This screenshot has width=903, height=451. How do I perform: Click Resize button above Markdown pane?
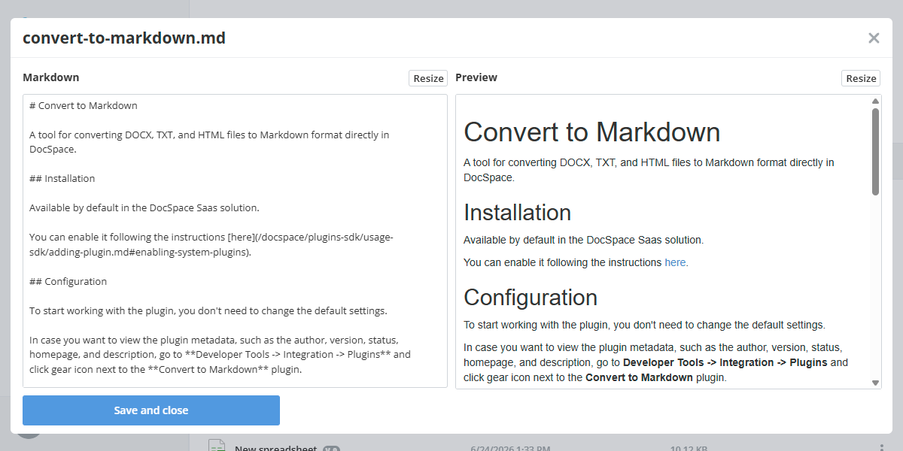click(x=428, y=78)
